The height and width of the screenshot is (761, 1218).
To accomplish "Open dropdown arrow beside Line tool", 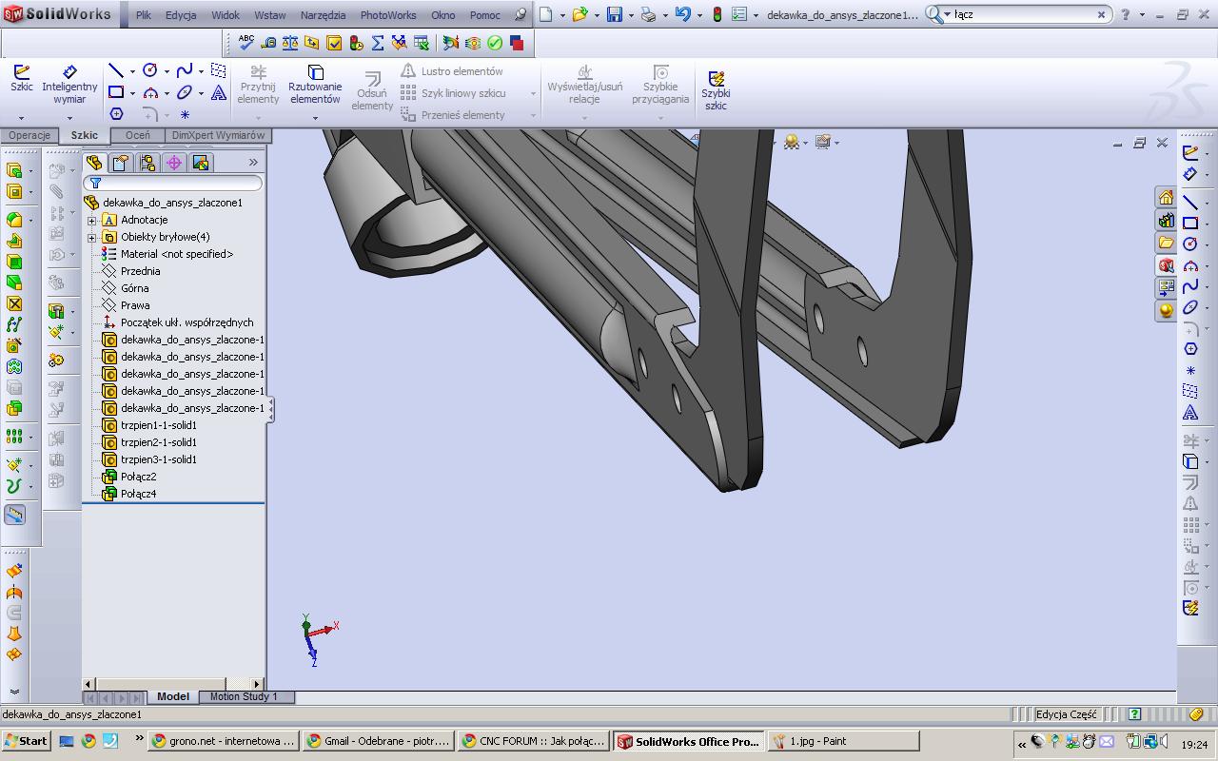I will click(x=132, y=71).
